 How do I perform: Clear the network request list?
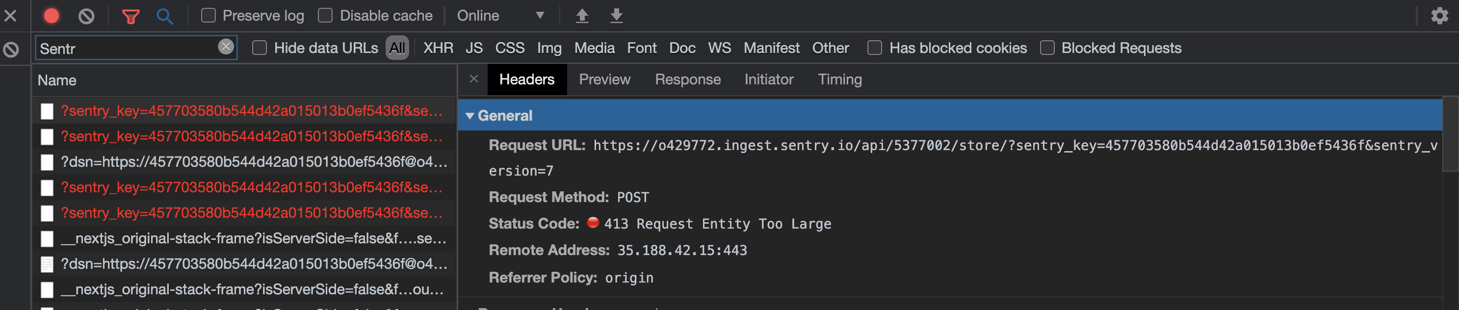[85, 15]
